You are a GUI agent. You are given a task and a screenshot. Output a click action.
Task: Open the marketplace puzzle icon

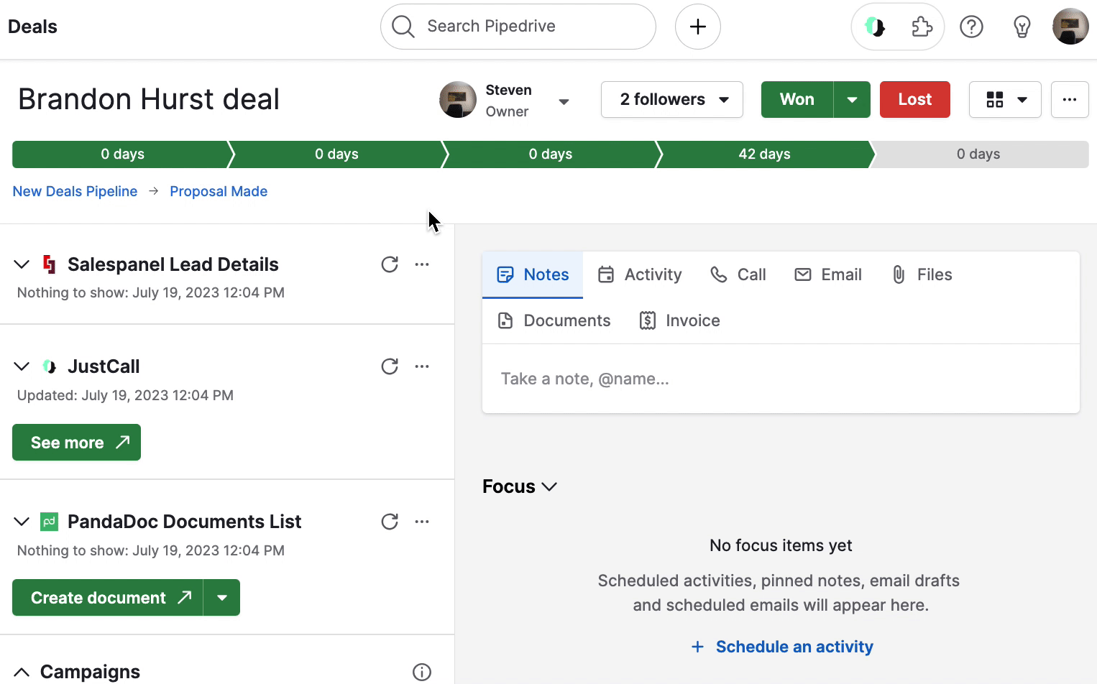[922, 27]
